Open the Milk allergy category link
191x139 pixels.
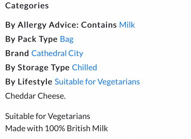127,25
